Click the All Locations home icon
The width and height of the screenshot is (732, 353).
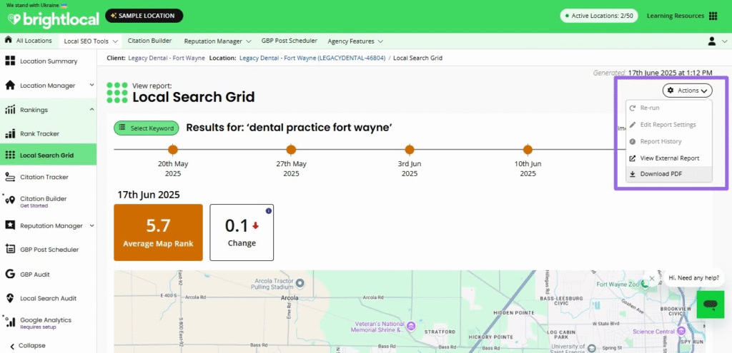8,40
